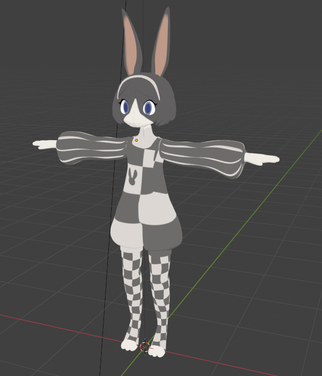
Task: Click the white paw foot on the right
Action: pyautogui.click(x=157, y=351)
